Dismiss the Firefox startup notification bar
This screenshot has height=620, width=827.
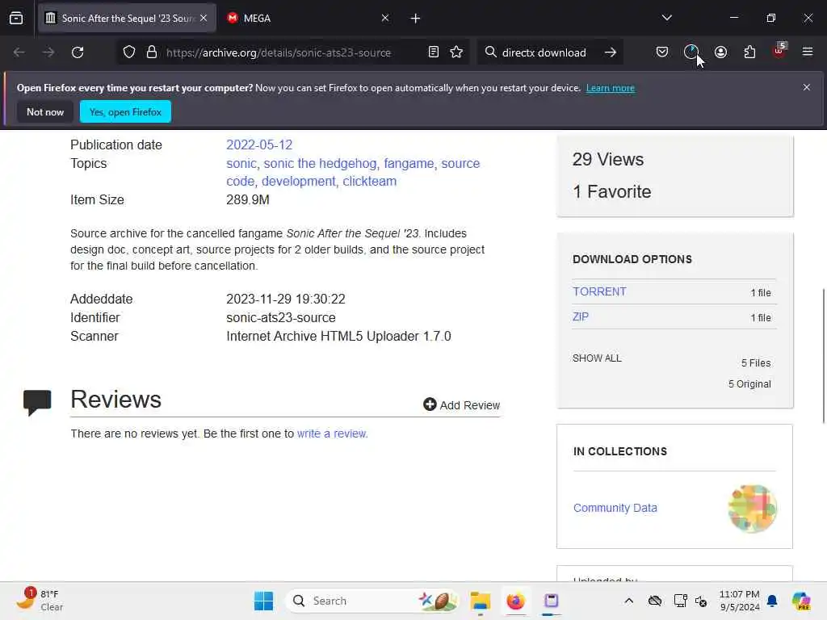point(807,87)
